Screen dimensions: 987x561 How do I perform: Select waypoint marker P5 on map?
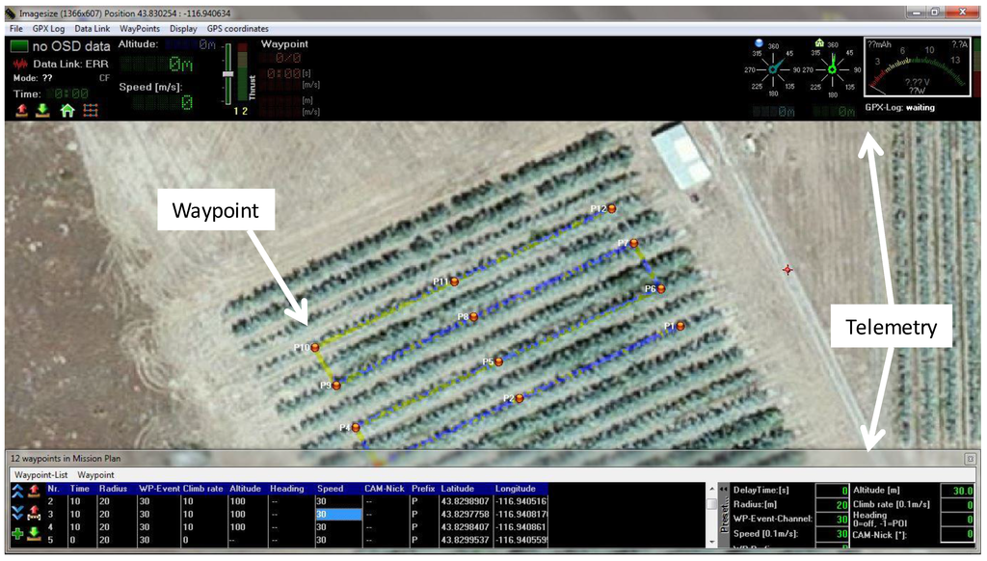[500, 362]
